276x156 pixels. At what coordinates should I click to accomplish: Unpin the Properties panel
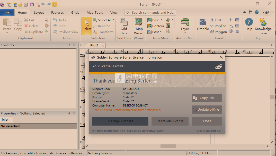point(69,113)
